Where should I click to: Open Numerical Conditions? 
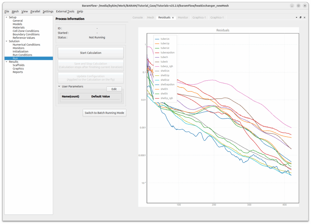[x=26, y=45]
